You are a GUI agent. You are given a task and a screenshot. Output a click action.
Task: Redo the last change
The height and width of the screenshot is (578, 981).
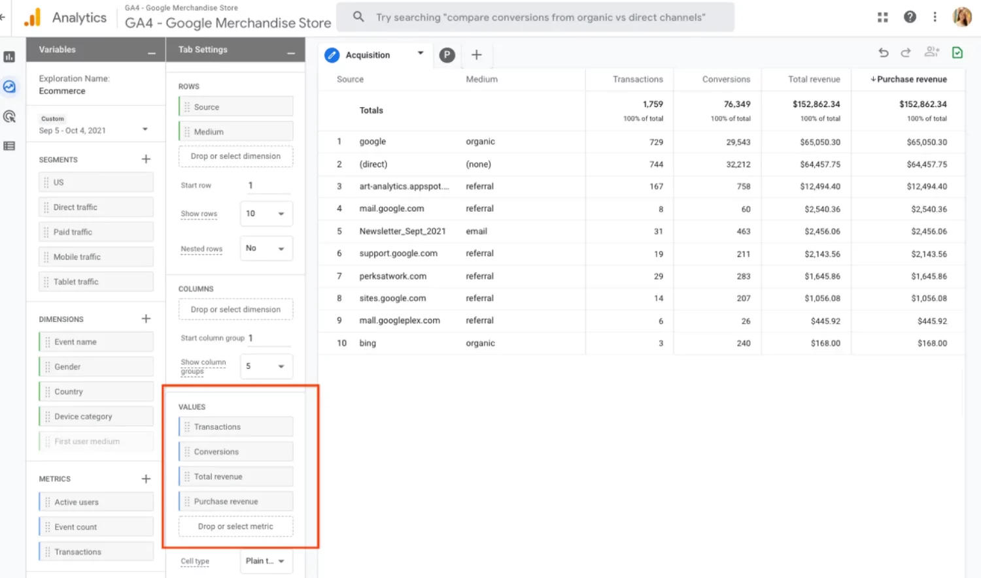(x=906, y=53)
